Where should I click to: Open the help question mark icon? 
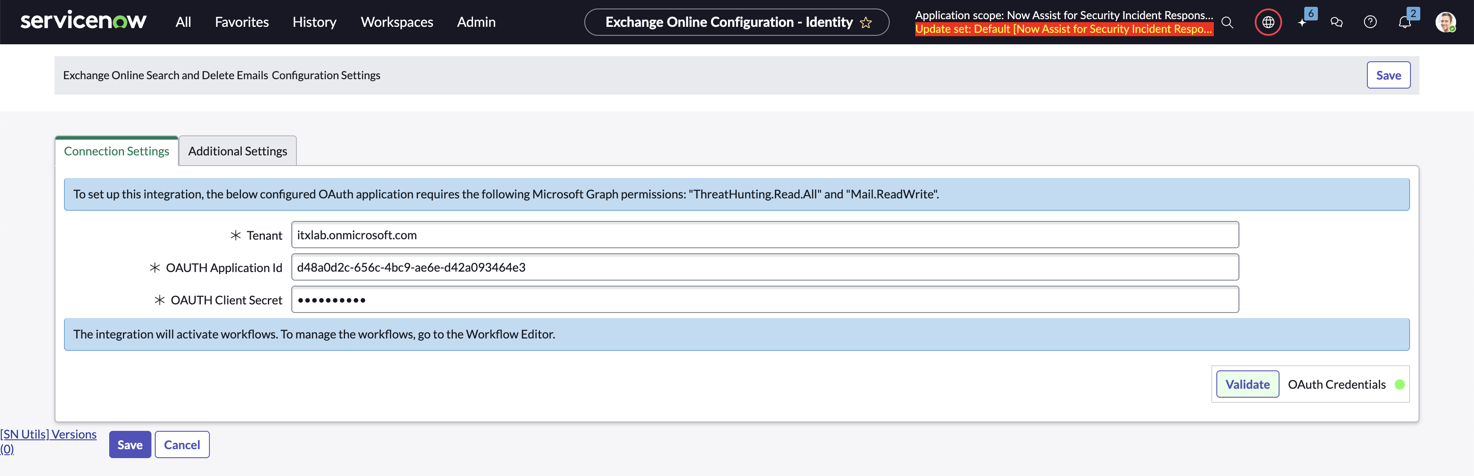pyautogui.click(x=1370, y=22)
